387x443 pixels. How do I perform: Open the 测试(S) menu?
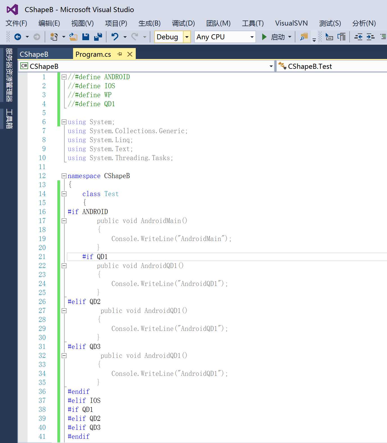point(330,23)
